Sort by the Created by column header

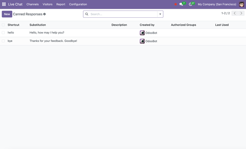coord(147,25)
